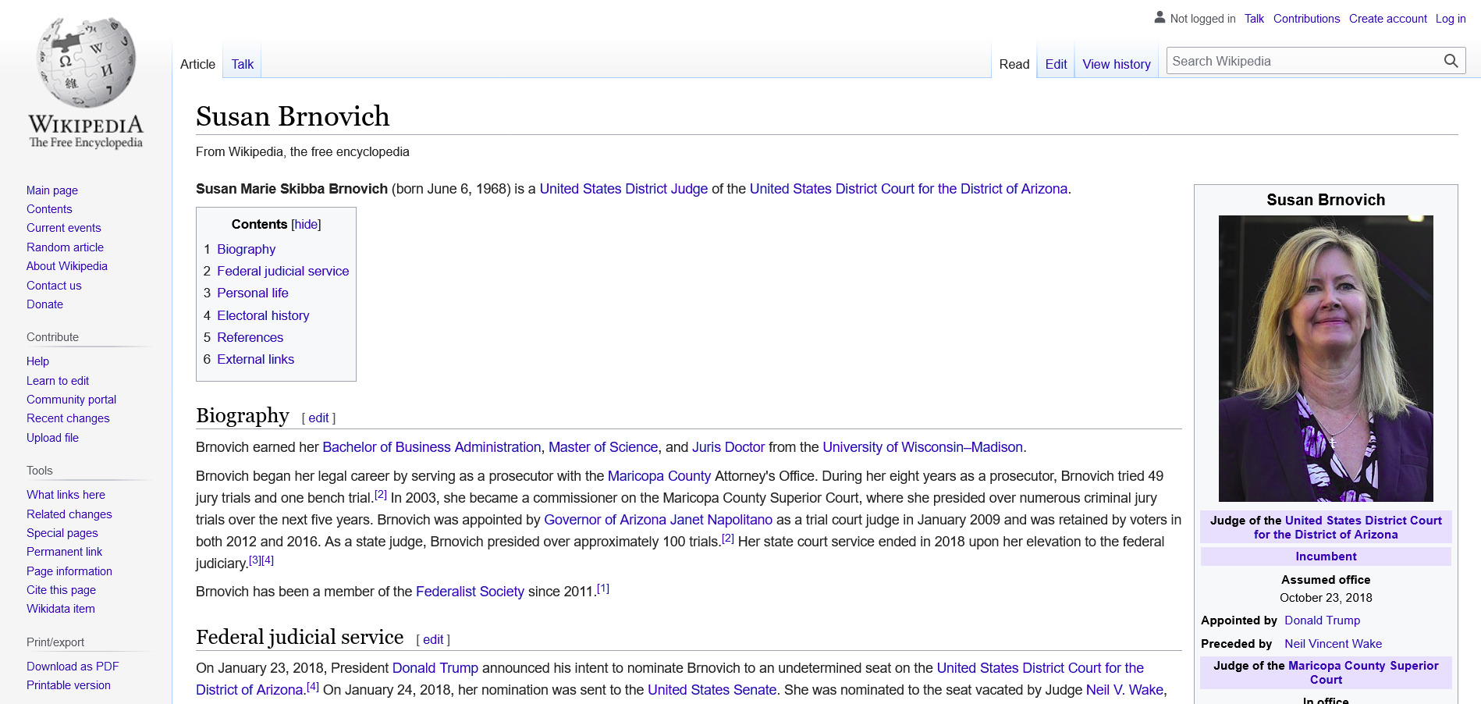
Task: Open Printable version link
Action: [69, 685]
